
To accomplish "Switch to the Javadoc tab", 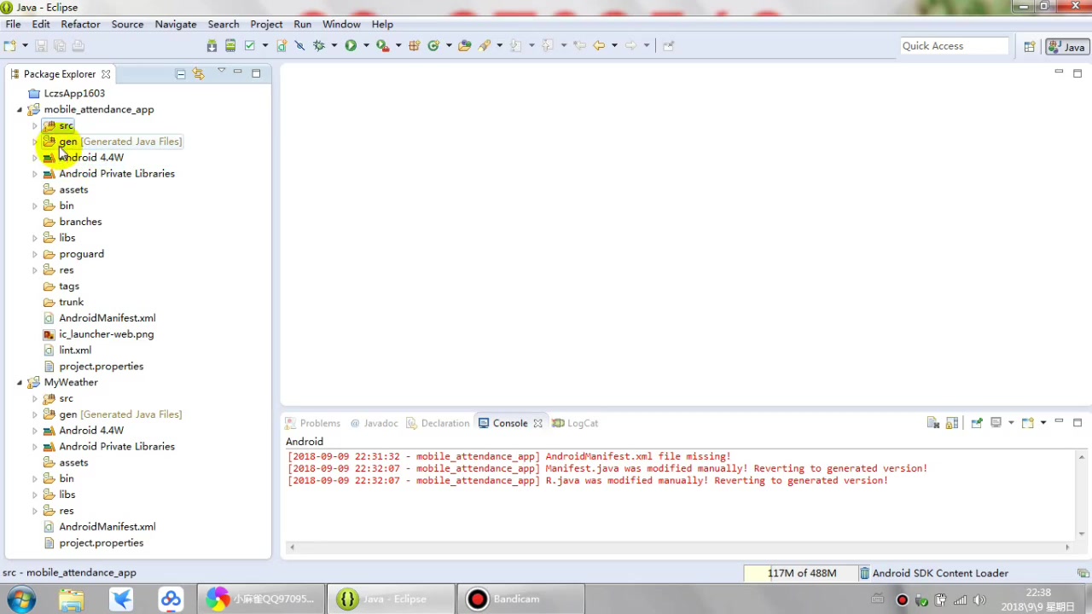I will coord(374,423).
